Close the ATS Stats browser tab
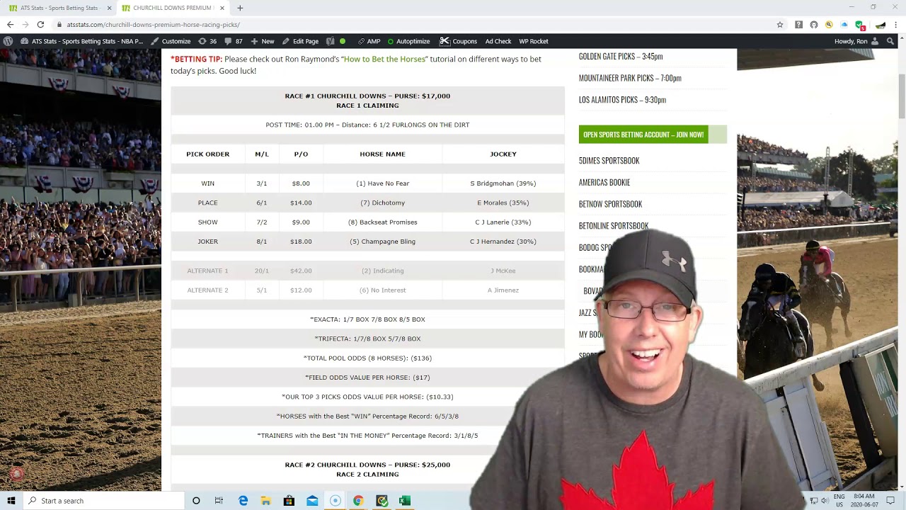Screen dimensions: 906x510 tap(109, 8)
